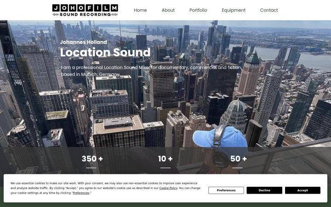The image size is (331, 207).
Task: Click the JOHOFILM Sound Recording logo
Action: pos(85,10)
